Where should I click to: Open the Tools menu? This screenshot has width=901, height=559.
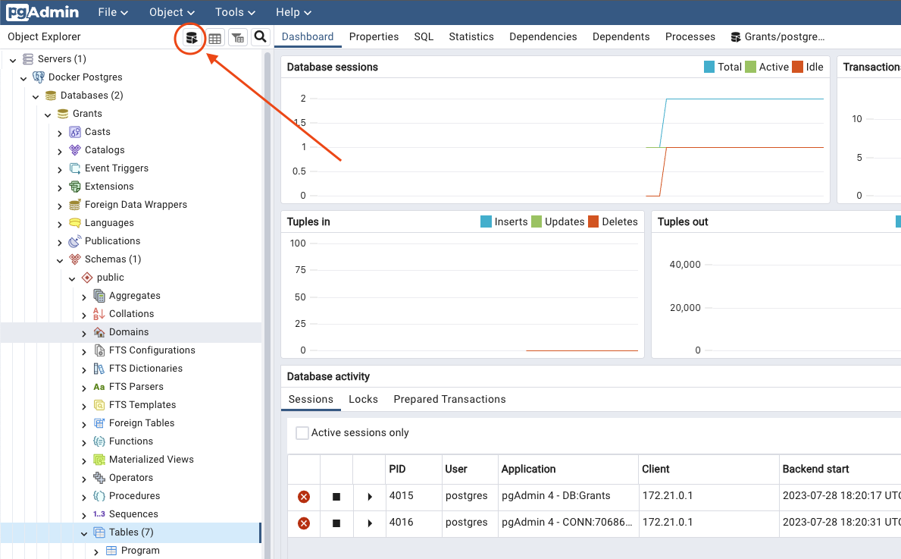pyautogui.click(x=235, y=12)
